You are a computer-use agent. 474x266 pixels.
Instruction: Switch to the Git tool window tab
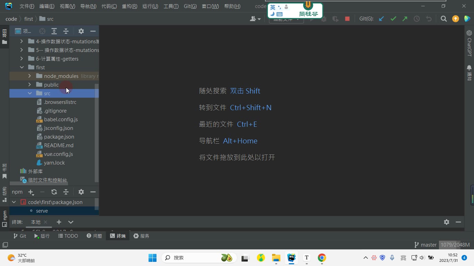tap(19, 236)
